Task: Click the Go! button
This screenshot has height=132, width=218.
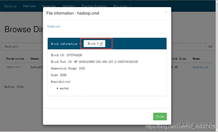Action: pyautogui.click(x=210, y=47)
